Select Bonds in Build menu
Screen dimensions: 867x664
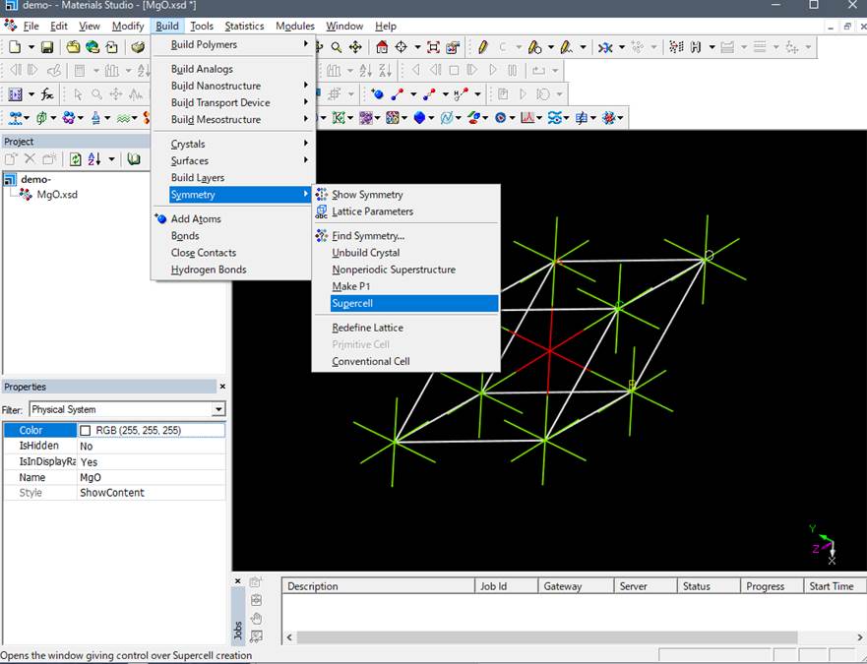click(x=185, y=235)
